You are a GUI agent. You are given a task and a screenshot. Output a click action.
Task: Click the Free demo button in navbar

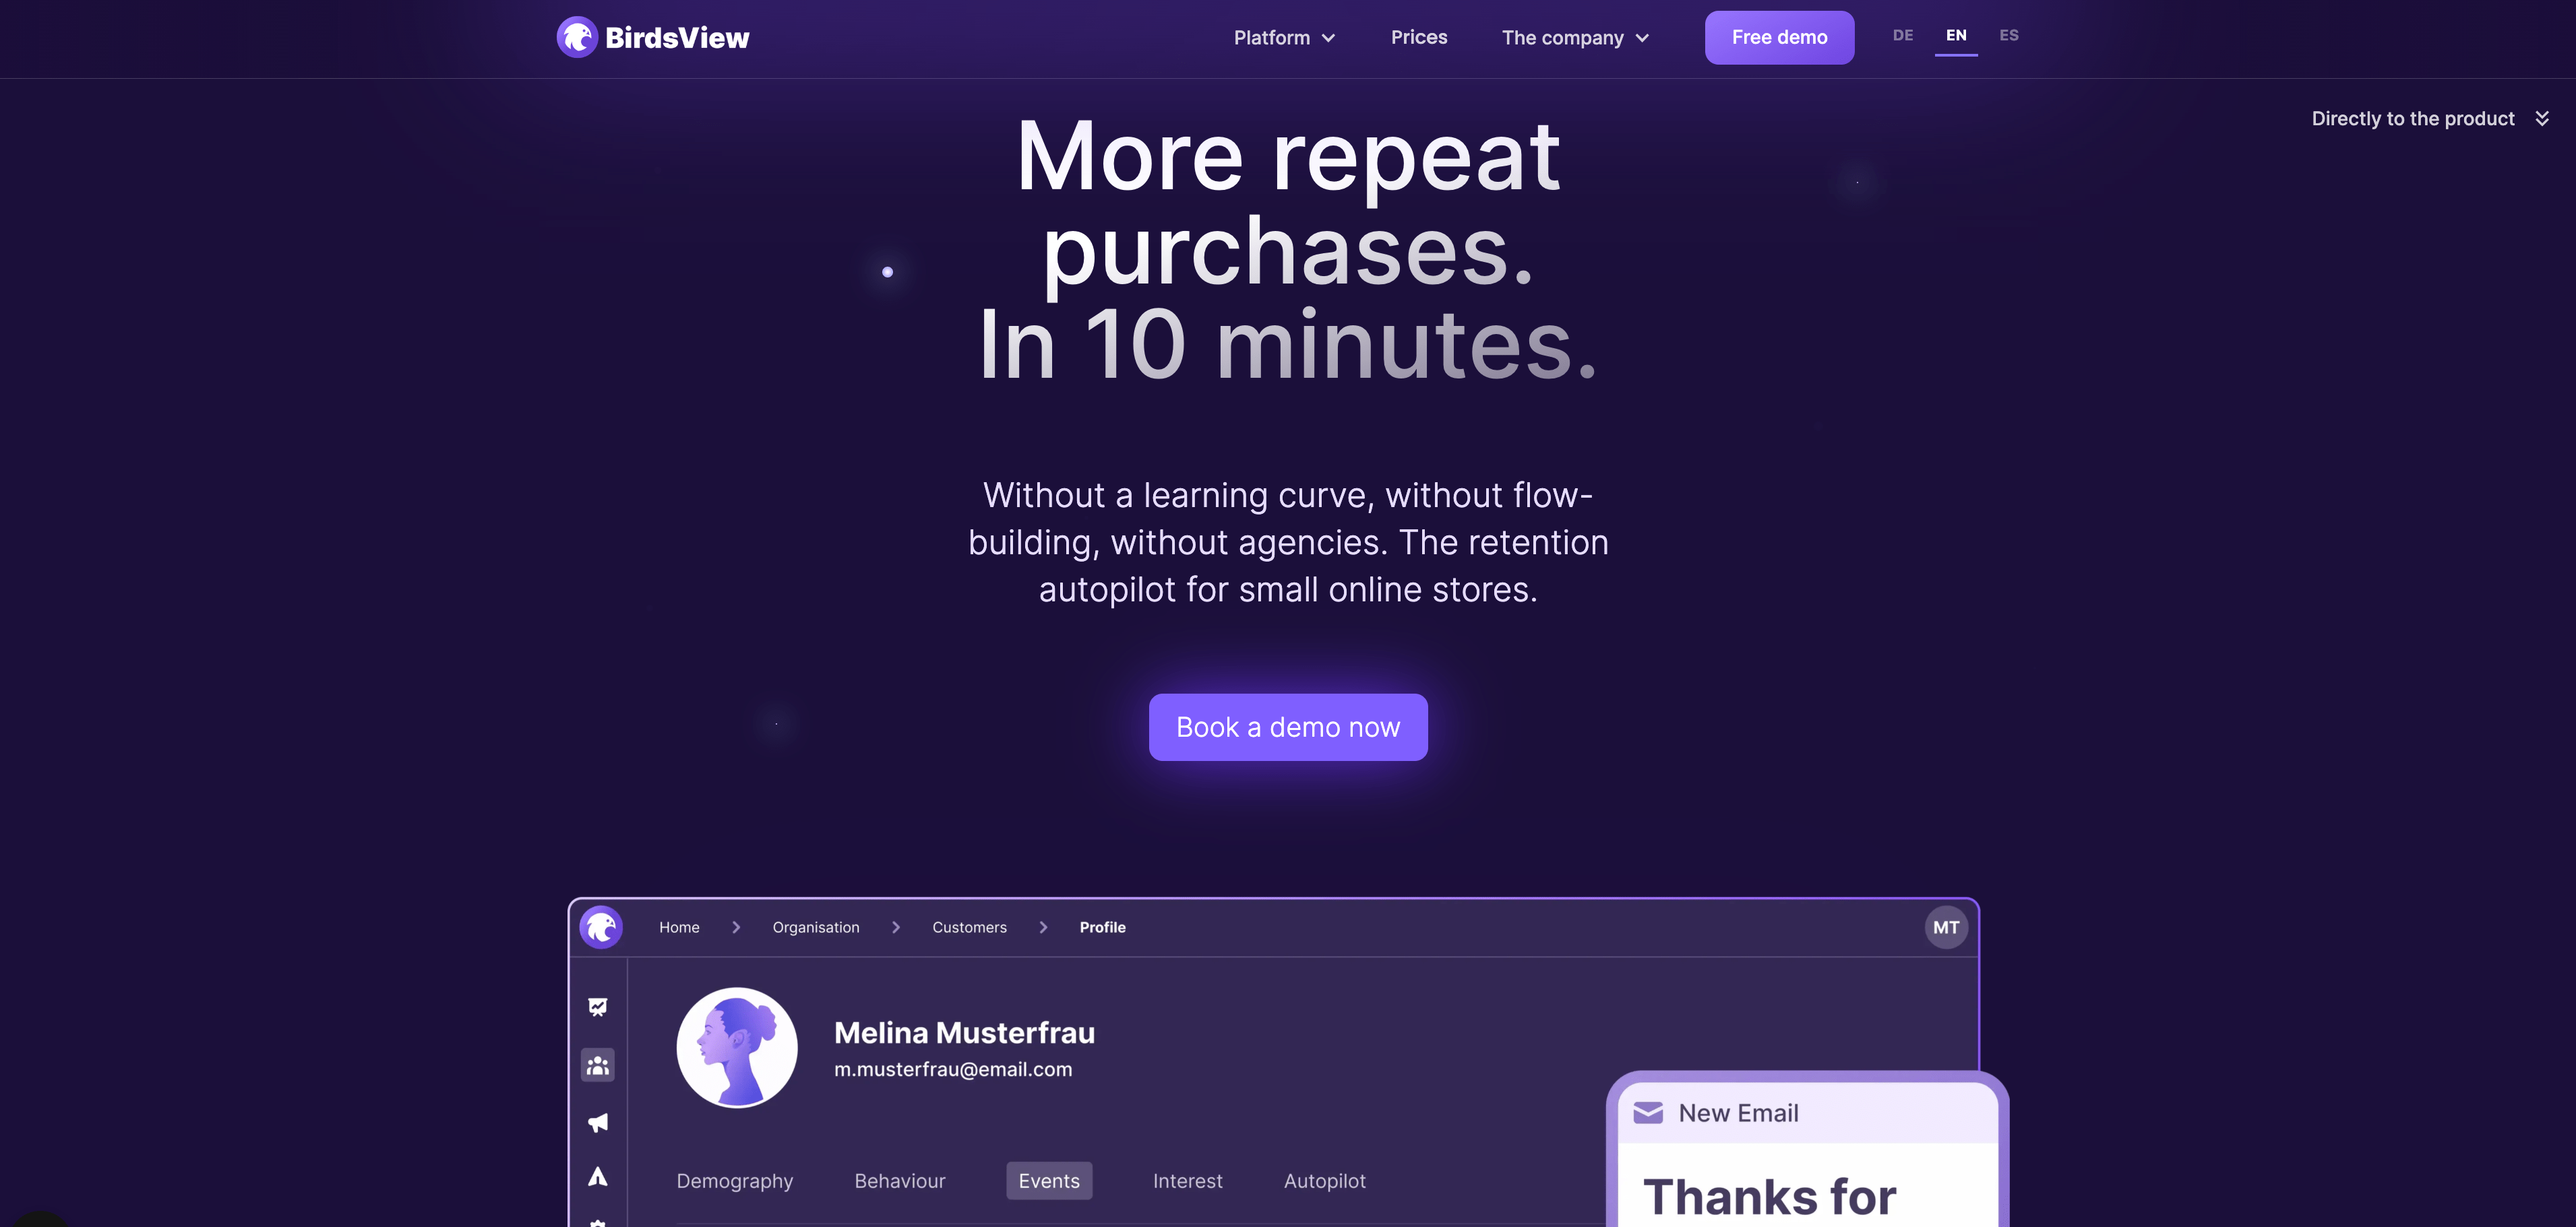[x=1779, y=38]
